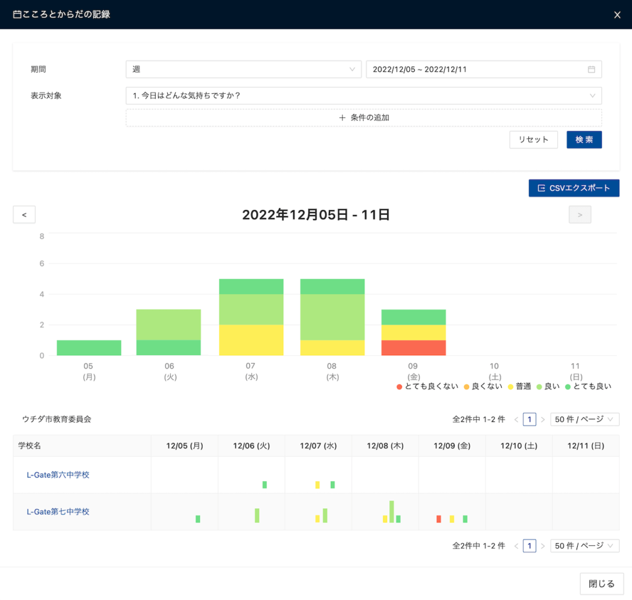
Task: Toggle とても良くない legend item
Action: tap(428, 387)
